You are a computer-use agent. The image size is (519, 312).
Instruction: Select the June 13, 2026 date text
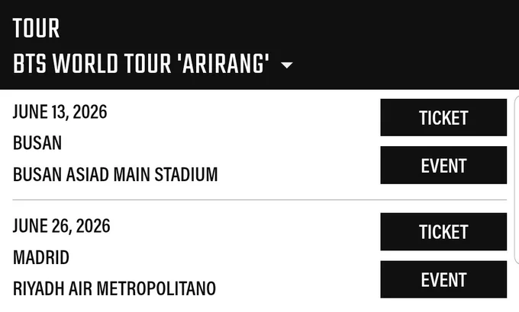(60, 112)
